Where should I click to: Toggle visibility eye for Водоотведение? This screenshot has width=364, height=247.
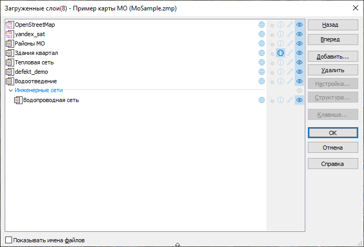coord(299,81)
